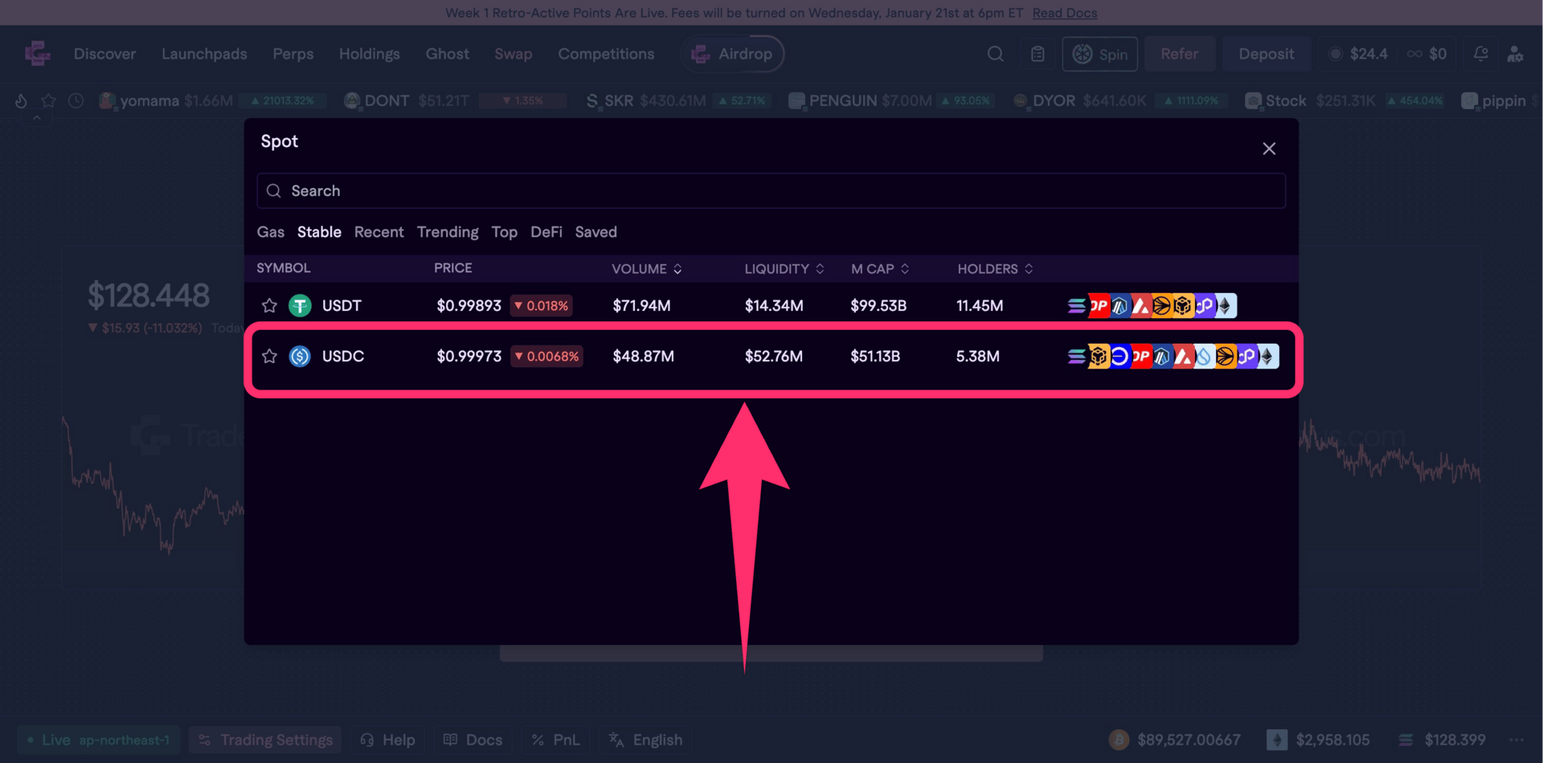
Task: Close the Spot dialog with the X
Action: tap(1269, 149)
